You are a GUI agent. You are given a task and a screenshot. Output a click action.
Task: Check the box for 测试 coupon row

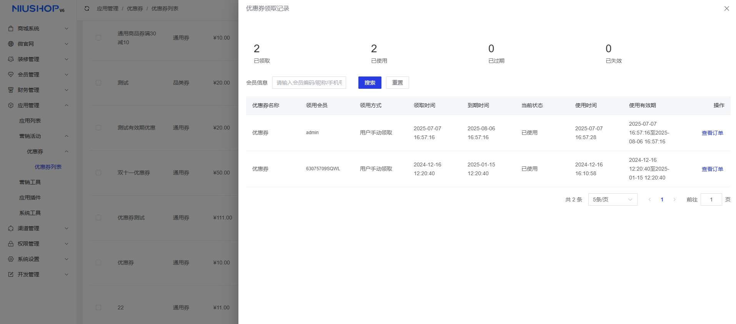tap(98, 83)
